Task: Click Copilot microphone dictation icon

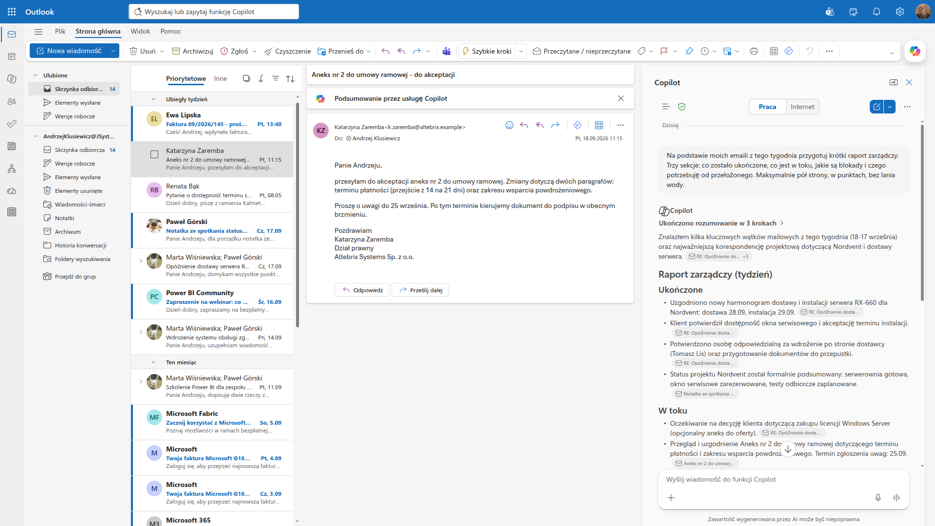Action: (878, 498)
